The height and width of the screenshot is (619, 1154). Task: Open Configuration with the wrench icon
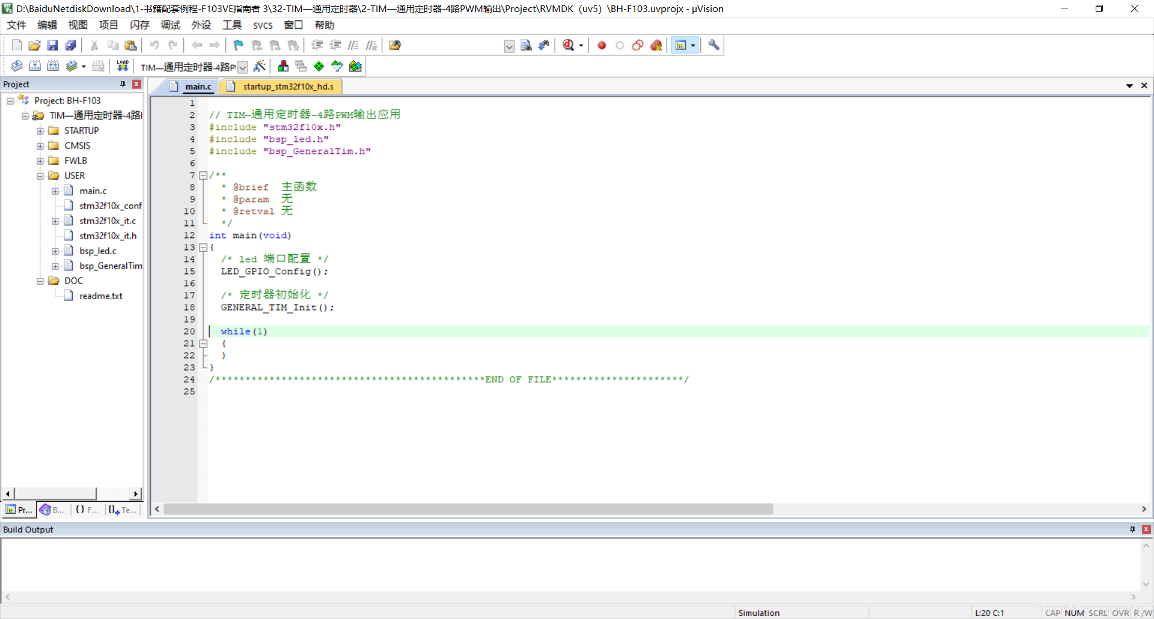[x=713, y=45]
